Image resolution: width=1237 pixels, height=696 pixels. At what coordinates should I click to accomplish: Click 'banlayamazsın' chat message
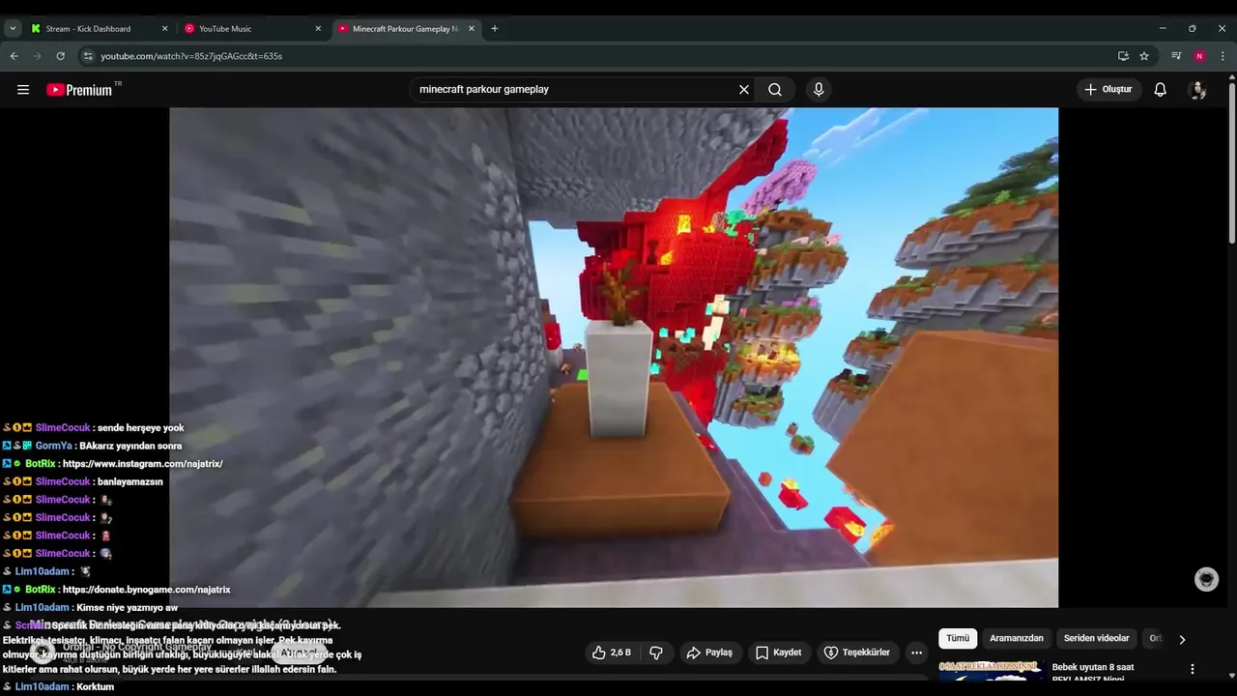coord(130,481)
